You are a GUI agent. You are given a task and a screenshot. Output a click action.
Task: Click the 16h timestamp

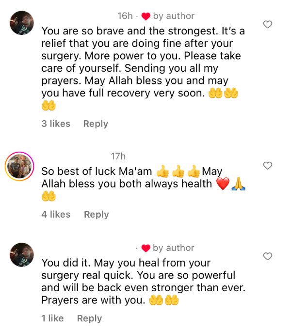pyautogui.click(x=125, y=16)
